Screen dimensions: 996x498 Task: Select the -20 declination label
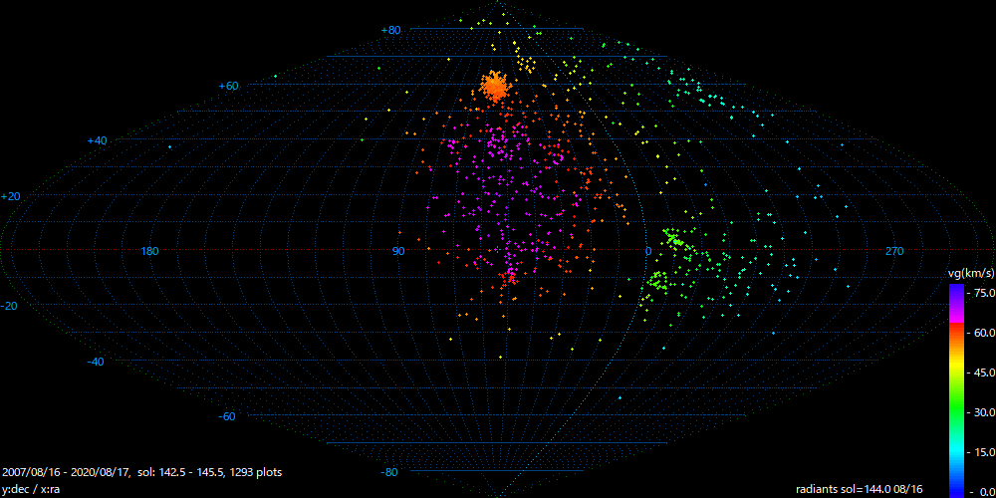[10, 306]
